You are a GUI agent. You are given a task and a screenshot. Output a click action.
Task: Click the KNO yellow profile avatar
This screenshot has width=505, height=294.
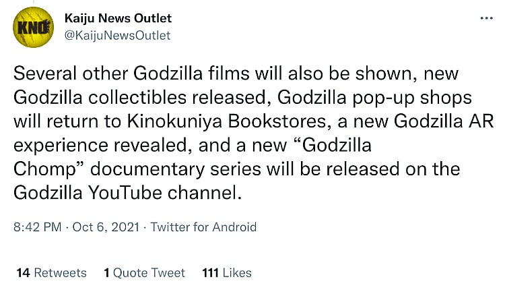(x=34, y=27)
